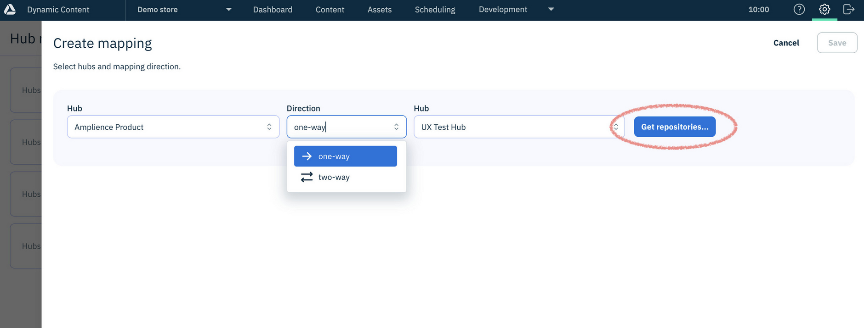
Task: Click the Demo store label
Action: pyautogui.click(x=158, y=10)
